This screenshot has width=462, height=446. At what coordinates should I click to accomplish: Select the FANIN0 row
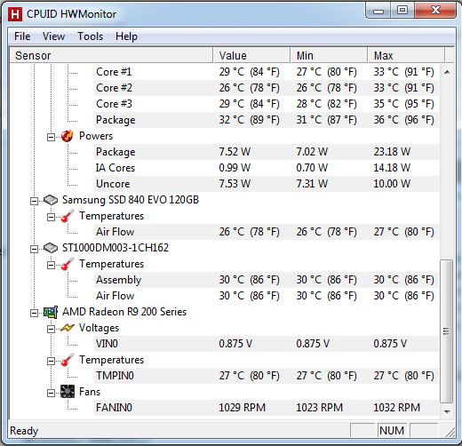pyautogui.click(x=267, y=408)
